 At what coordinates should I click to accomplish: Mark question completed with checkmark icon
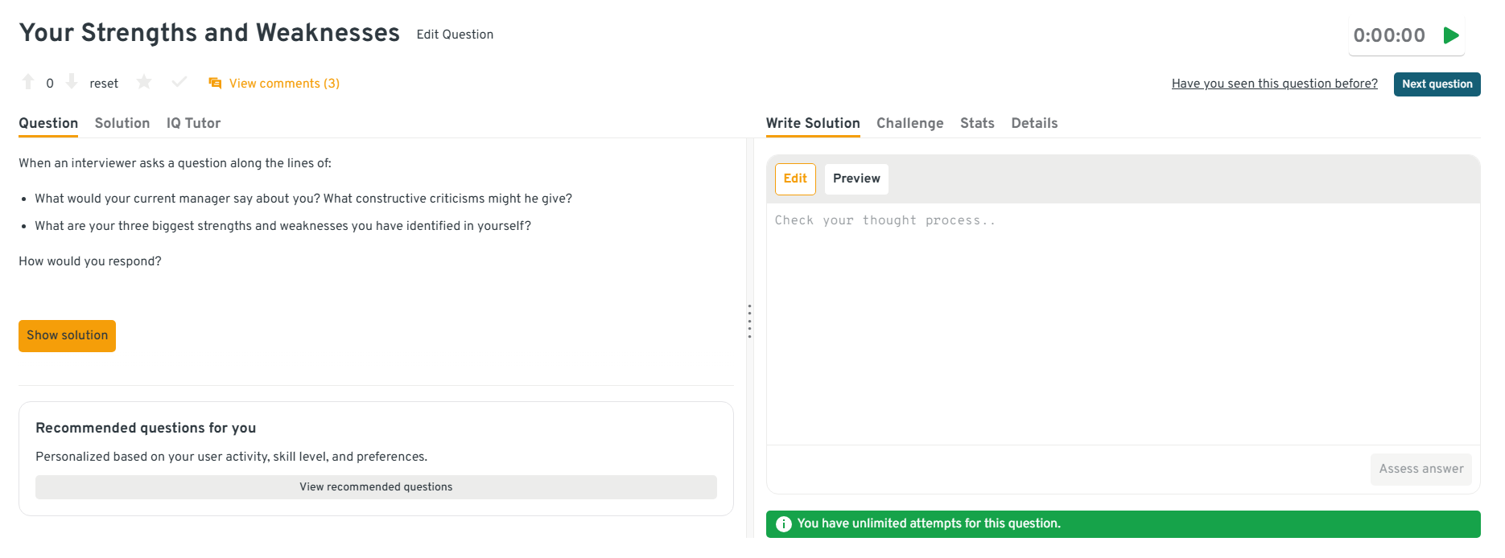pos(179,82)
